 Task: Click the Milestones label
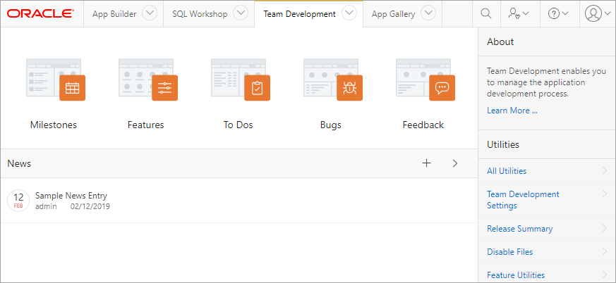pyautogui.click(x=54, y=125)
